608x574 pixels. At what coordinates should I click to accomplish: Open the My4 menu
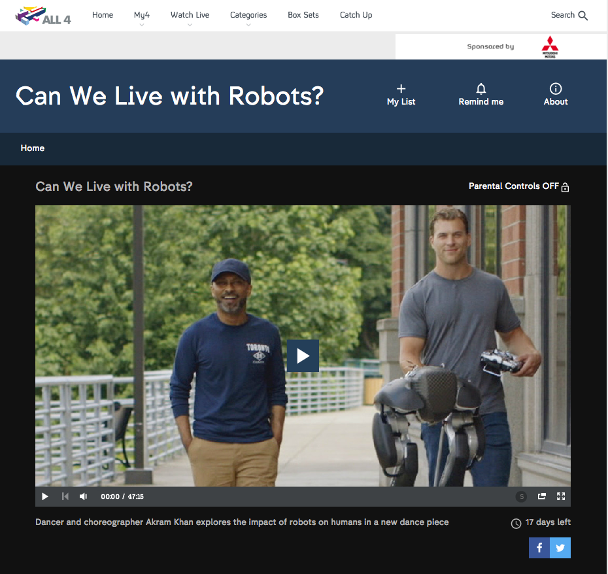141,15
